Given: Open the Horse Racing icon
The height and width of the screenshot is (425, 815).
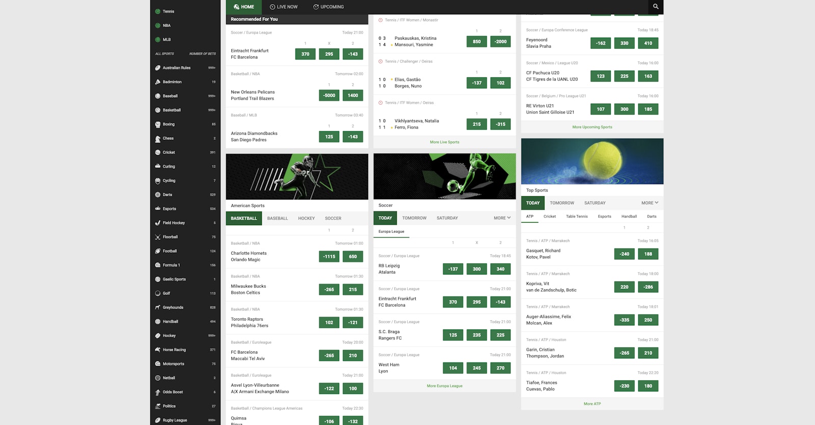Looking at the screenshot, I should [x=158, y=350].
